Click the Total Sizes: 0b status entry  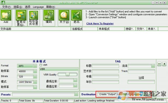(x=31, y=101)
